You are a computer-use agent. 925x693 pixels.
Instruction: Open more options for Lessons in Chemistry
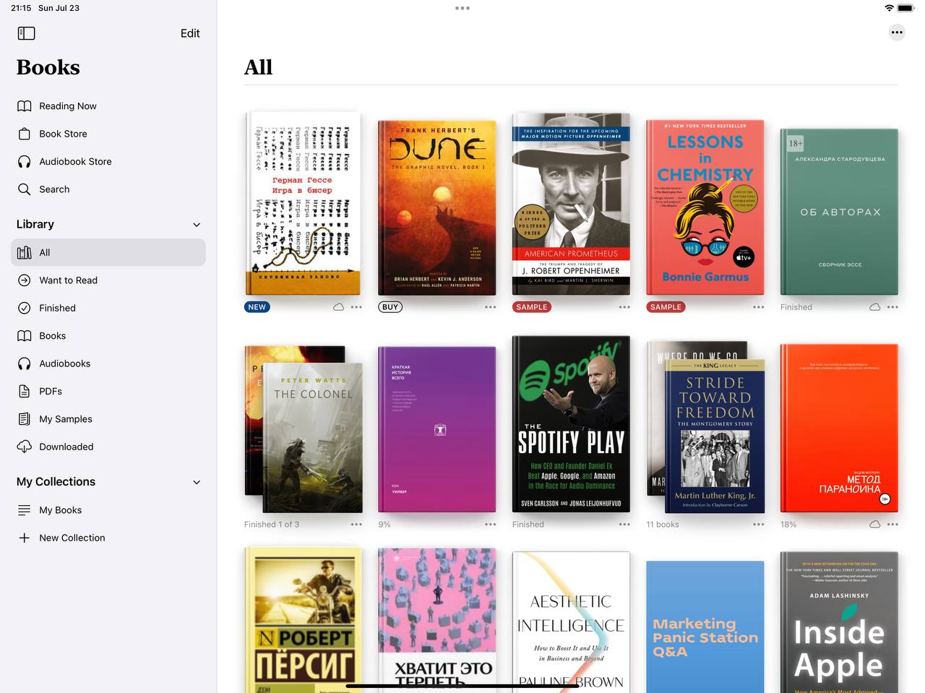tap(759, 307)
